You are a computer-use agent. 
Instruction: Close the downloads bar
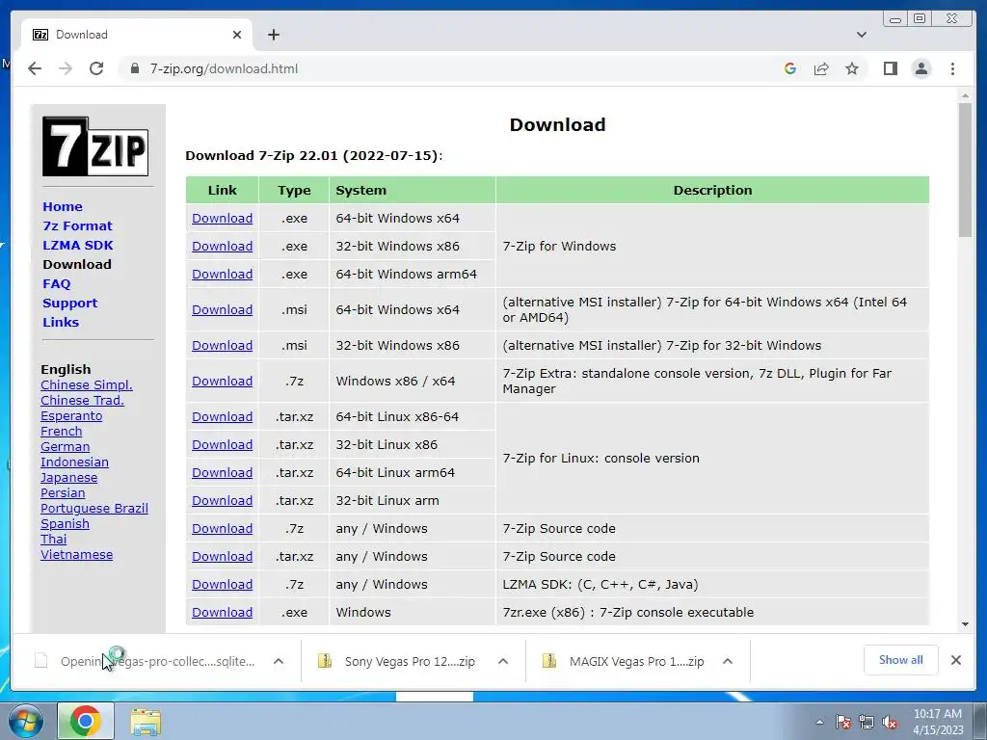(x=956, y=660)
